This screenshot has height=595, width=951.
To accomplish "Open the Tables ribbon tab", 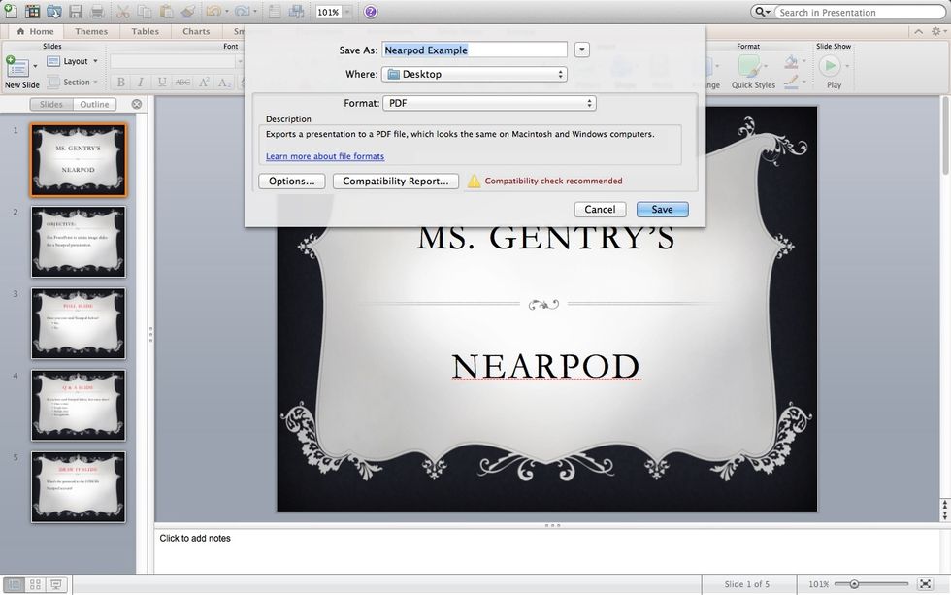I will pos(146,31).
